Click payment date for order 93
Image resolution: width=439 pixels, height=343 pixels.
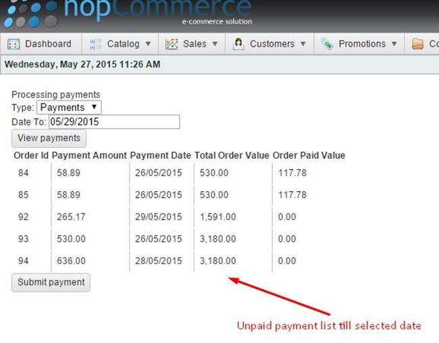[159, 239]
